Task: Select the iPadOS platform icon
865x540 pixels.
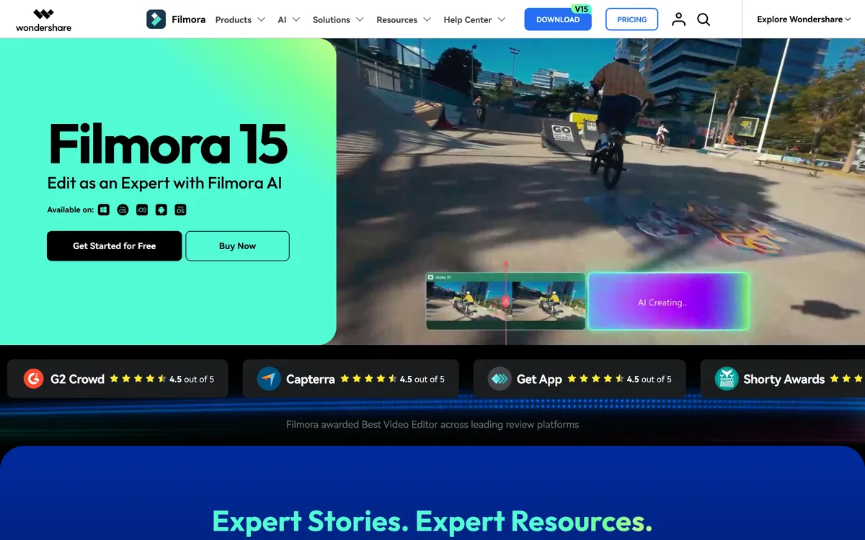Action: coord(180,210)
